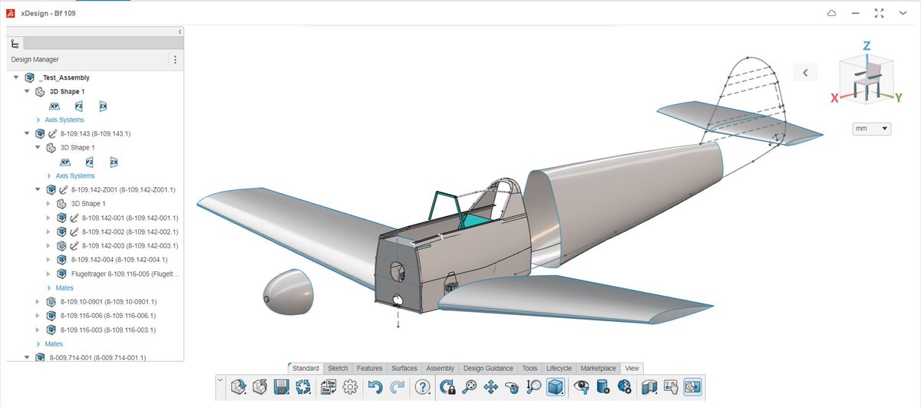
Task: Expand the 8-109.142-001 node
Action: [x=48, y=218]
